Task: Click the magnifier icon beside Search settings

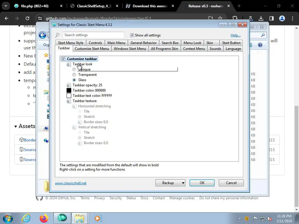Action: point(58,35)
